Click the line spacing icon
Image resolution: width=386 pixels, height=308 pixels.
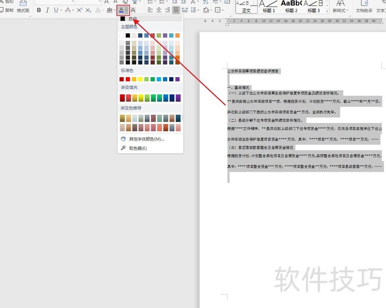click(193, 10)
